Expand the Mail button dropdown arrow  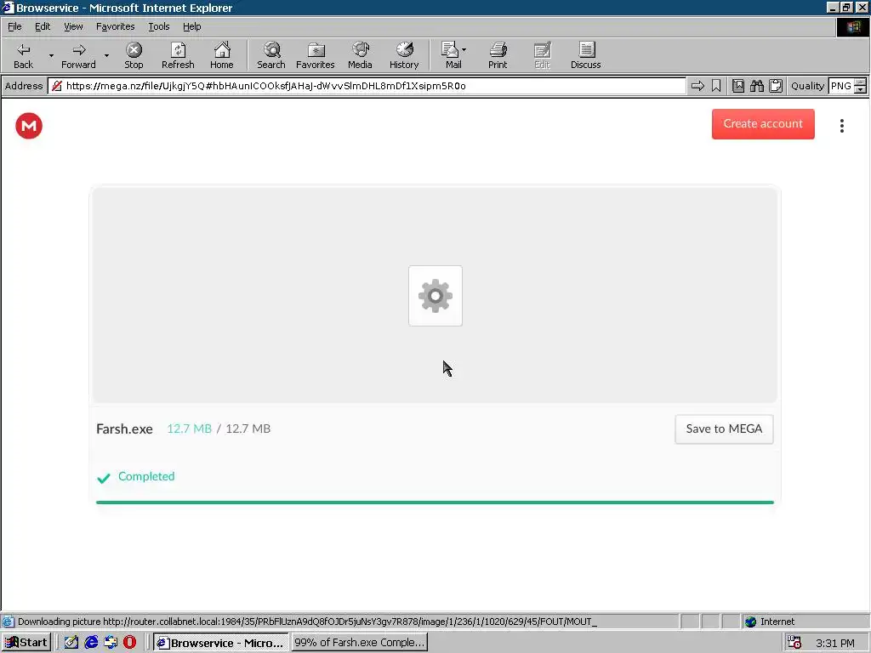pos(464,50)
